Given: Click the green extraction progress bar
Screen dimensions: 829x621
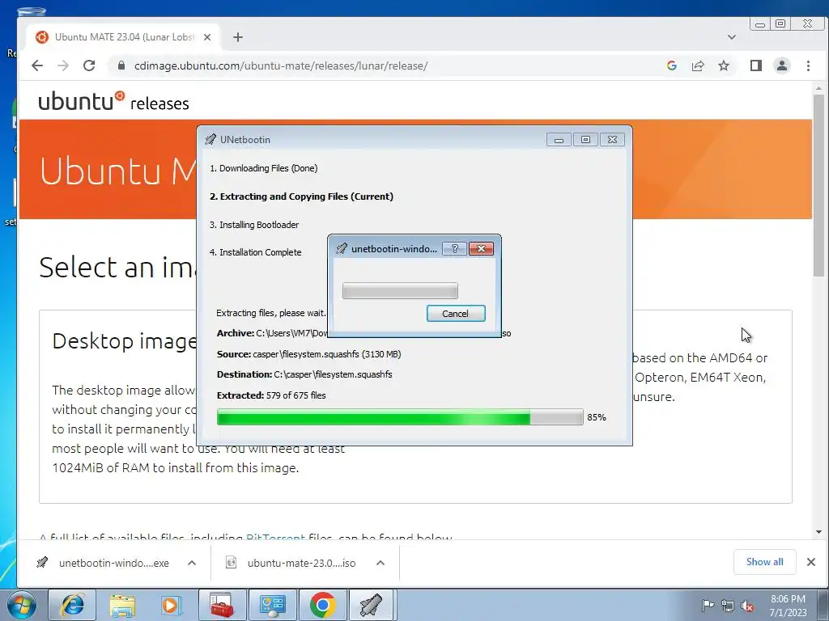Looking at the screenshot, I should (400, 417).
